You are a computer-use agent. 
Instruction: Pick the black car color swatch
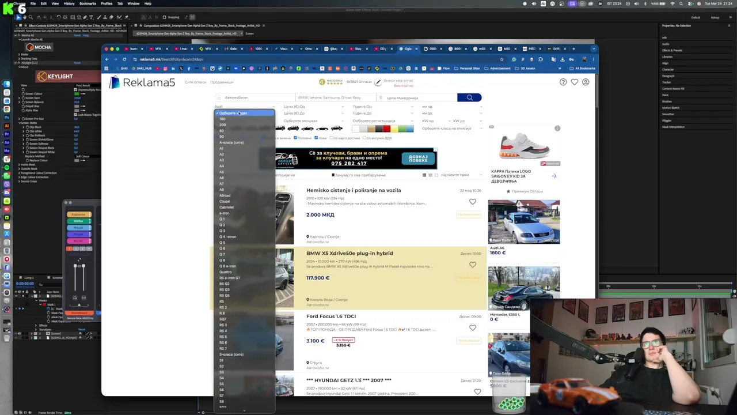point(379,128)
